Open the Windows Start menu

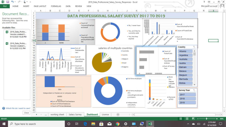point(4,124)
